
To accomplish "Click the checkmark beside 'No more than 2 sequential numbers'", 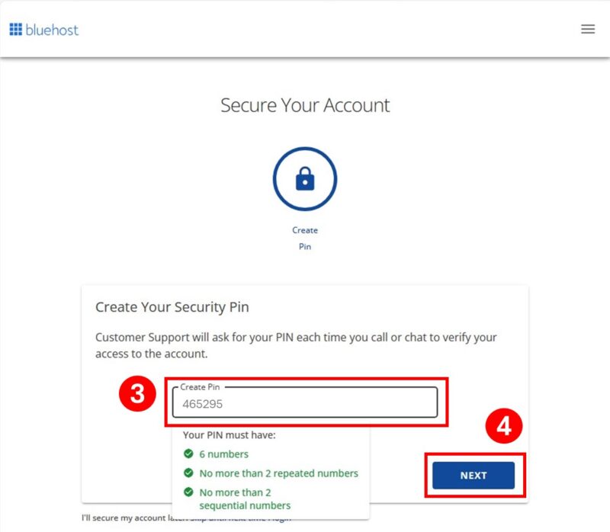I will pyautogui.click(x=190, y=493).
